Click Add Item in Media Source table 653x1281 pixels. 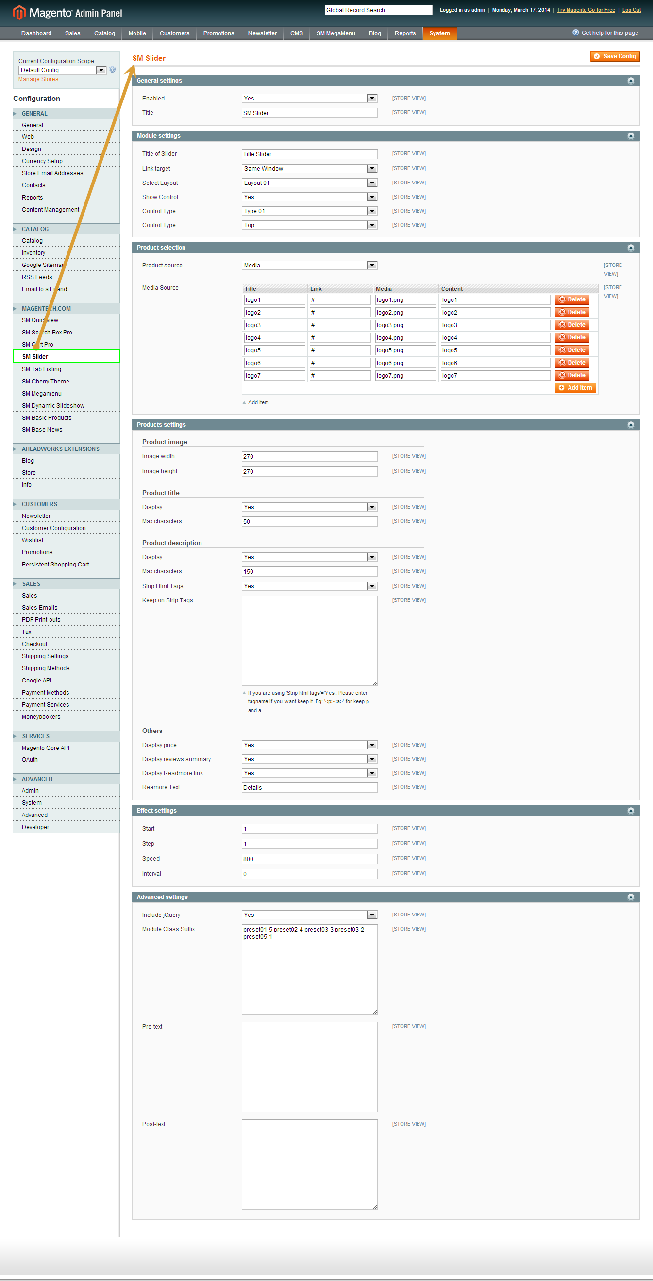coord(575,388)
